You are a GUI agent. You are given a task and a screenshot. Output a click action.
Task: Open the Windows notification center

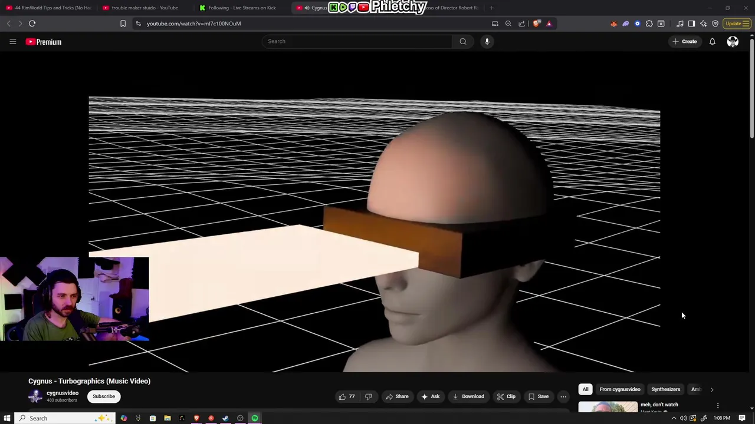click(742, 418)
